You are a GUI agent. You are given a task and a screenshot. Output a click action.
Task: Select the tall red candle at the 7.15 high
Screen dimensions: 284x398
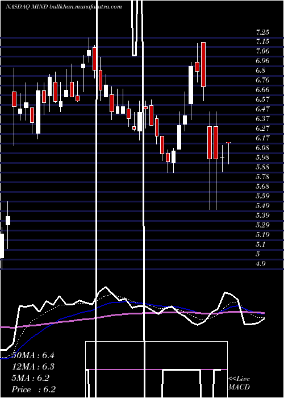203,64
